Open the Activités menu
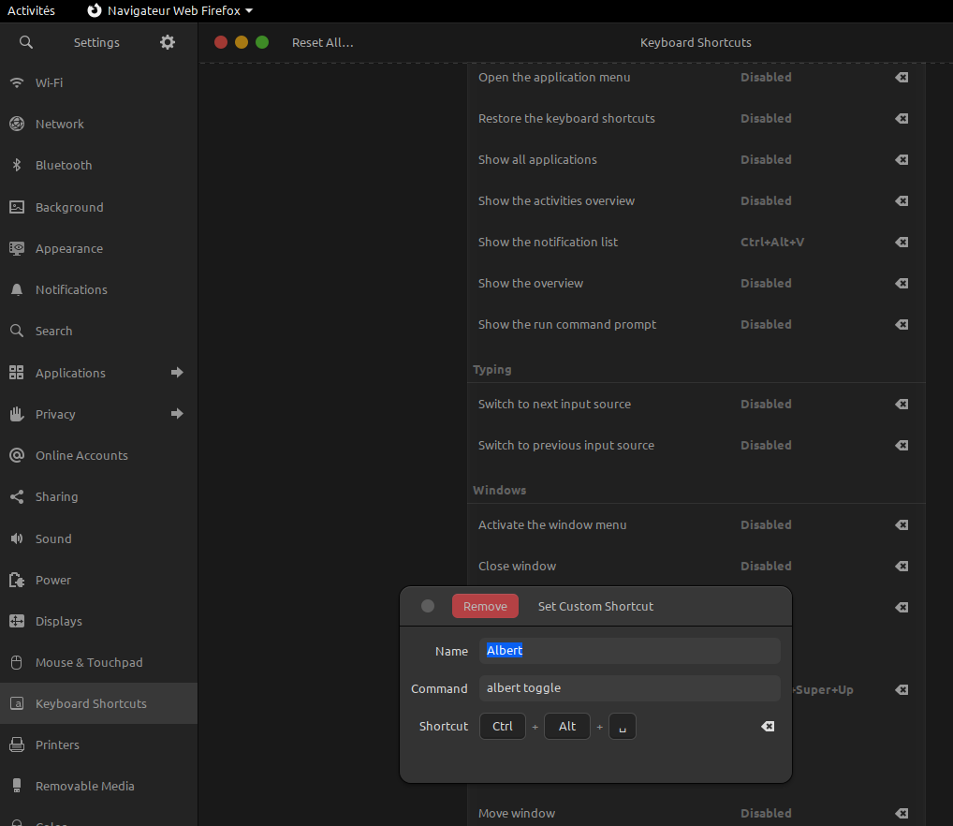Screen dimensions: 953x826 point(32,10)
